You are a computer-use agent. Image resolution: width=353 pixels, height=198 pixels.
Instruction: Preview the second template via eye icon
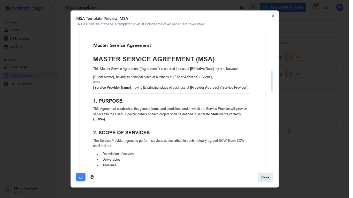(281, 74)
